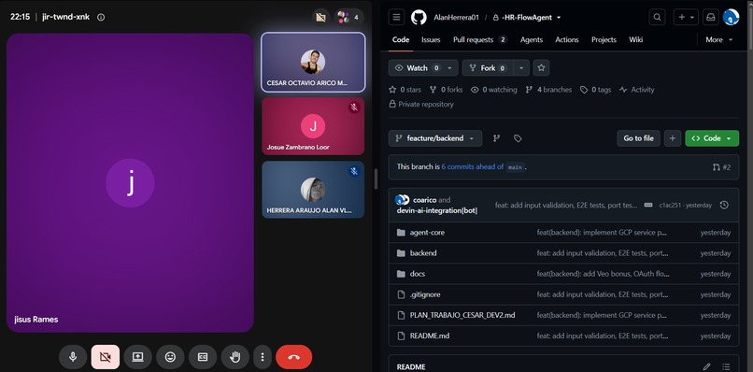This screenshot has width=753, height=372.
Task: View 4 branches link
Action: pyautogui.click(x=549, y=90)
